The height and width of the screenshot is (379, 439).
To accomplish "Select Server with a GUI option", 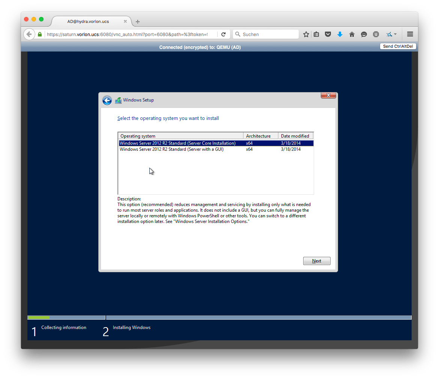I will (171, 149).
